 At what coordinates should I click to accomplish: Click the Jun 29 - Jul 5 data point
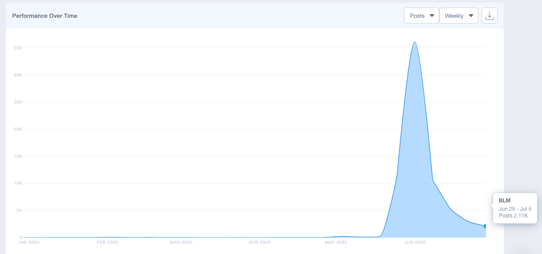point(486,226)
